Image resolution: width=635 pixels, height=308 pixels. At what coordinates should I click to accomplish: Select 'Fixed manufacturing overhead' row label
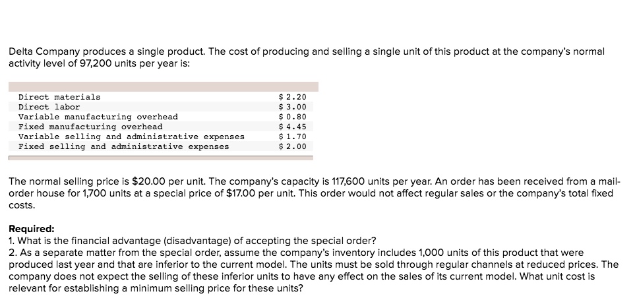click(x=90, y=127)
